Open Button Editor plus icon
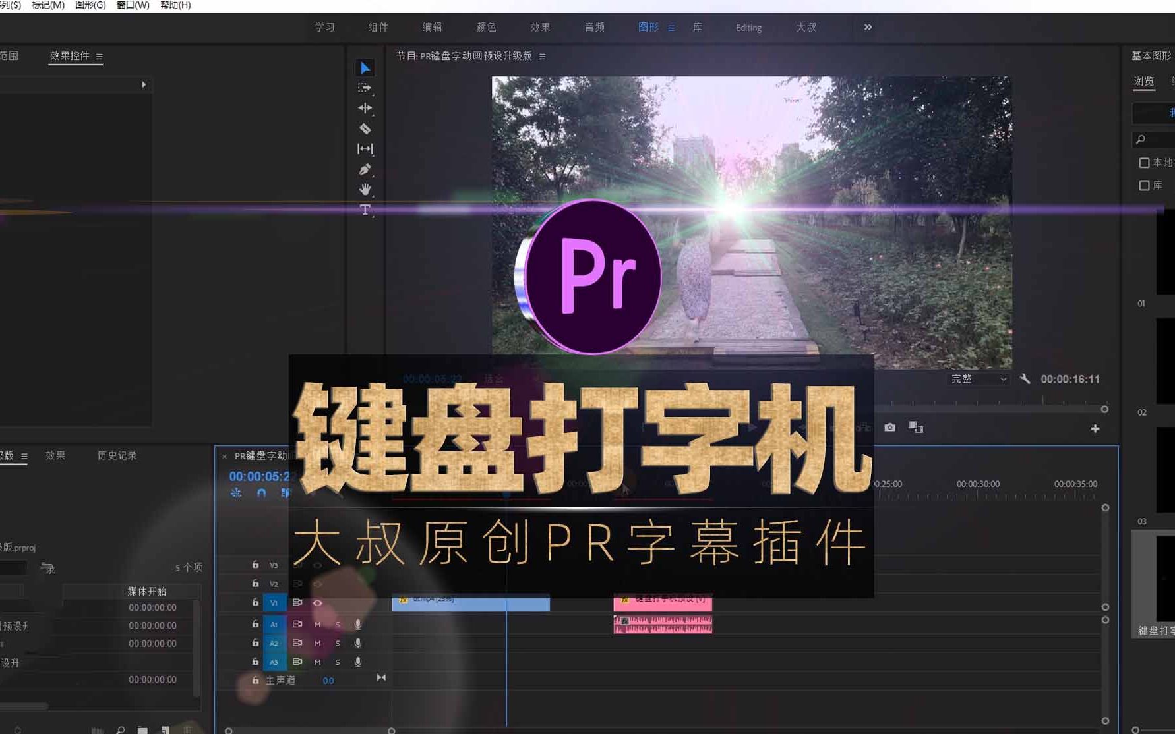 [1095, 428]
